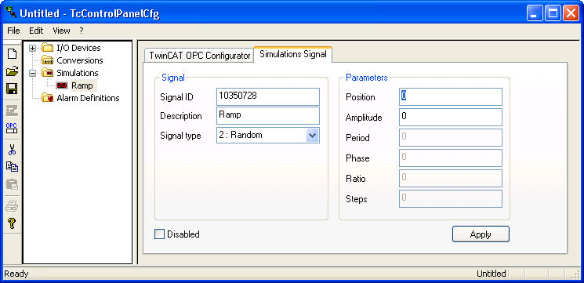The height and width of the screenshot is (283, 584).
Task: Click the disabled Paste toolbar icon
Action: (13, 184)
